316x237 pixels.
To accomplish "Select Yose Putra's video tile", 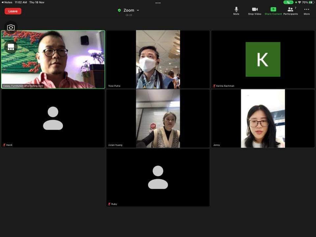I will point(158,59).
